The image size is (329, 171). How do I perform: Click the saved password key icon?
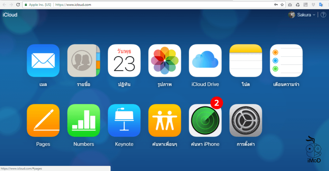click(276, 4)
